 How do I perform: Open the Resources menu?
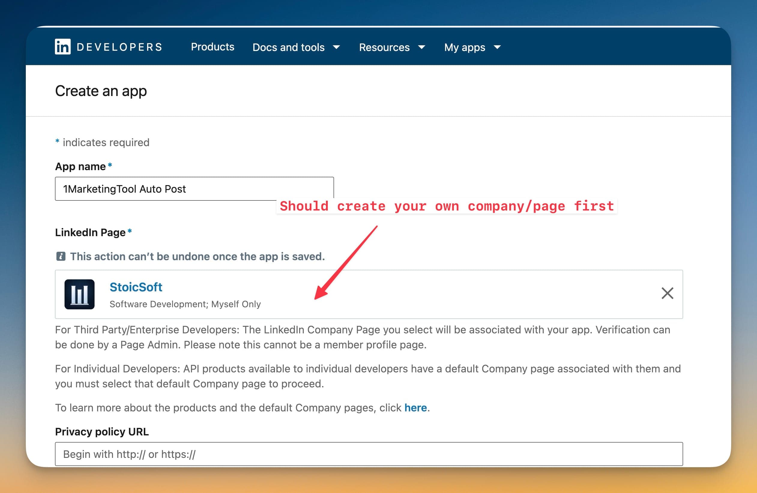pyautogui.click(x=392, y=47)
